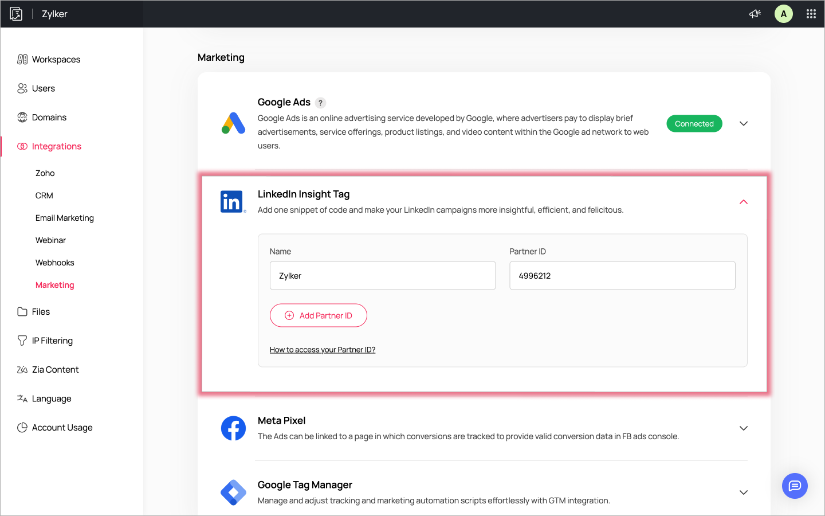This screenshot has width=825, height=516.
Task: Click the LinkedIn Insight Tag title
Action: click(304, 194)
